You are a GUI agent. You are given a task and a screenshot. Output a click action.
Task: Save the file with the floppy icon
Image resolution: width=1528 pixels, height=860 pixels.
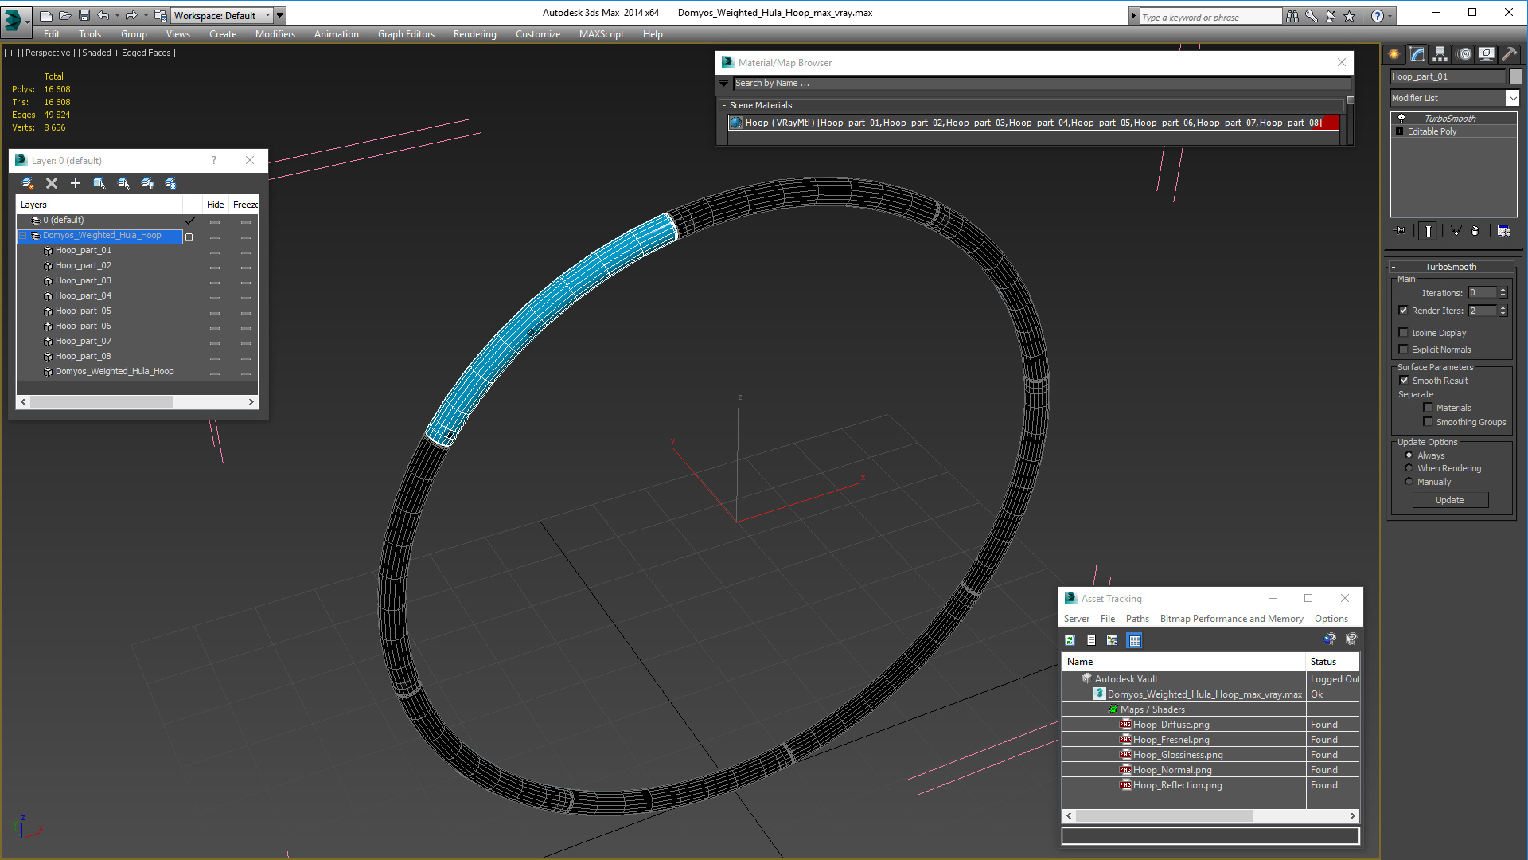(x=84, y=15)
